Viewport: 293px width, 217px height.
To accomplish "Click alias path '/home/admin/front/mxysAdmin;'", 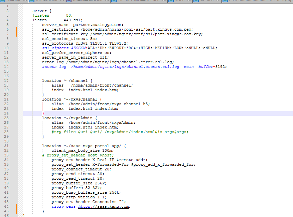I will (102, 122).
